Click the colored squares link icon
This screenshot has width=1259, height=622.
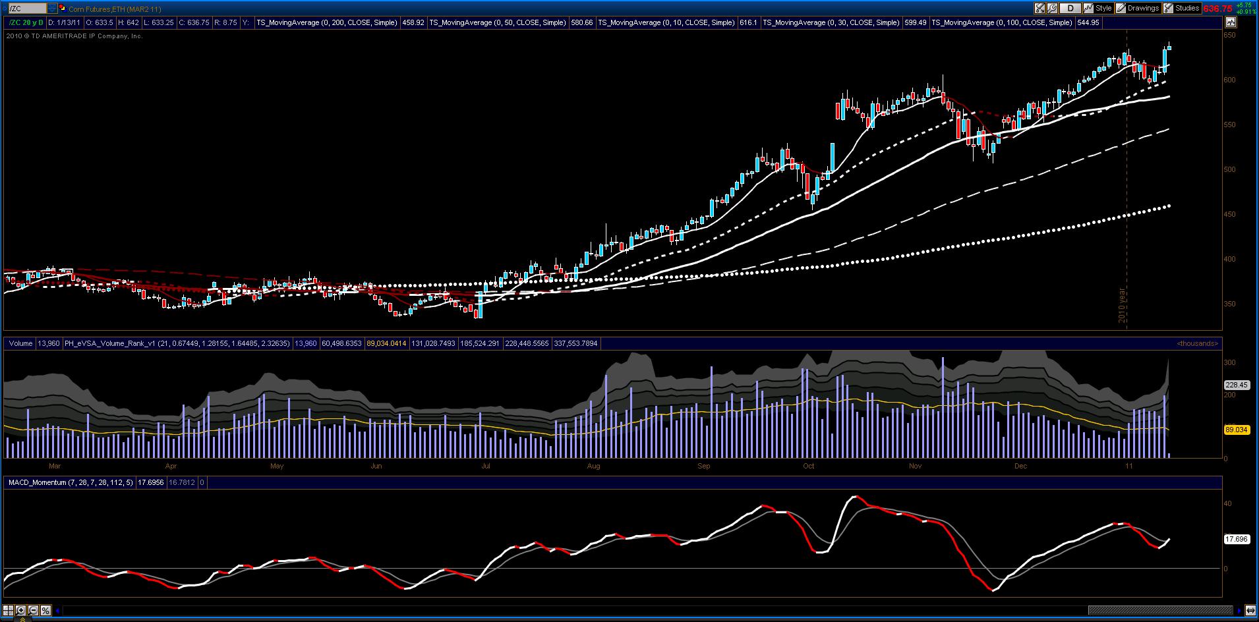(62, 9)
